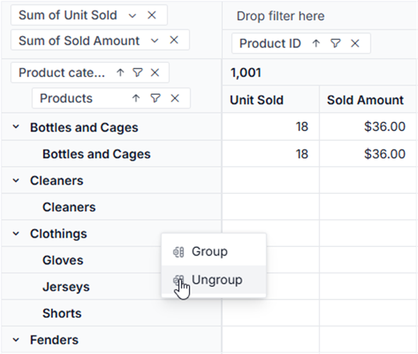Open the filter on the Products field
Viewport: 418px width, 354px height.
click(x=156, y=98)
